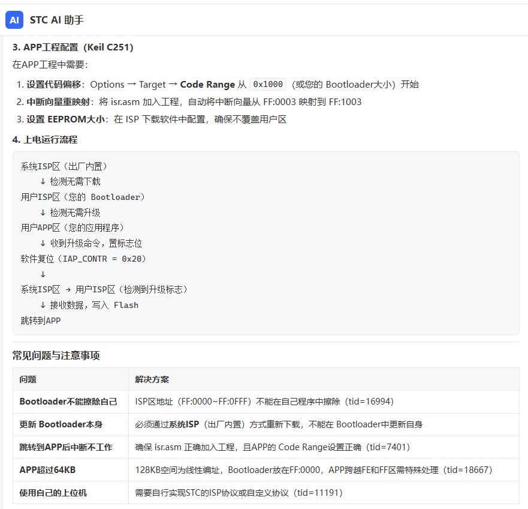Image resolution: width=528 pixels, height=509 pixels.
Task: Click table cell 使用自己的上位机
Action: (71, 493)
